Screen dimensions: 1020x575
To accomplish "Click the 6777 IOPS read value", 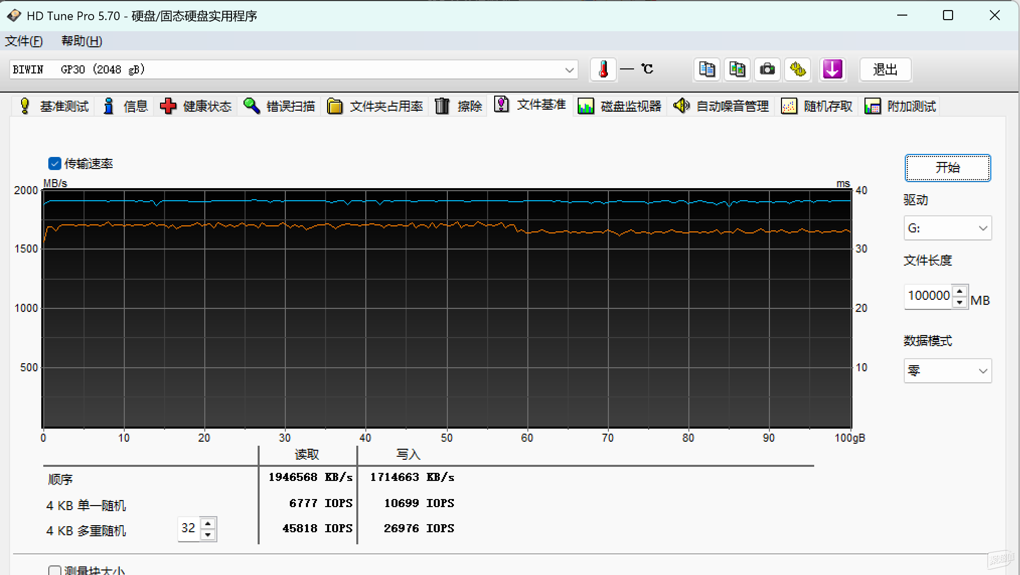I will [x=321, y=503].
